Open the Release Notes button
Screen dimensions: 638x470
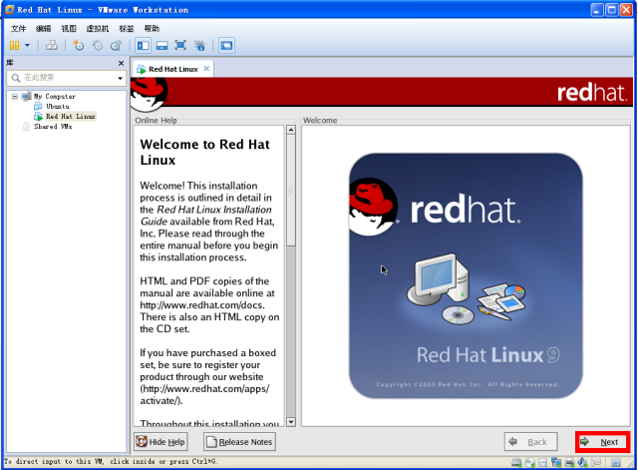point(239,442)
